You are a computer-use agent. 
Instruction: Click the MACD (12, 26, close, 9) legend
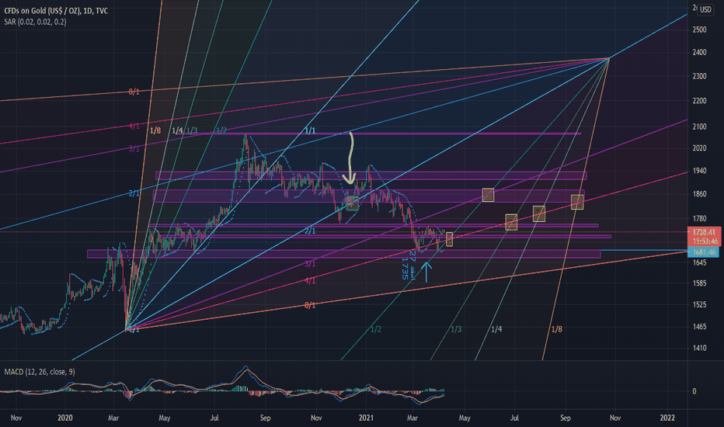click(x=40, y=372)
